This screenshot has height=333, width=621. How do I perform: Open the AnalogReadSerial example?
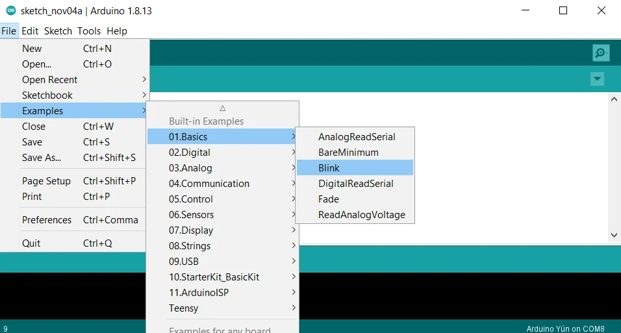356,137
